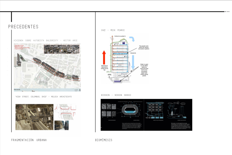Select the PRECEDENTES heading
Screen dimensions: 232x155
point(23,27)
